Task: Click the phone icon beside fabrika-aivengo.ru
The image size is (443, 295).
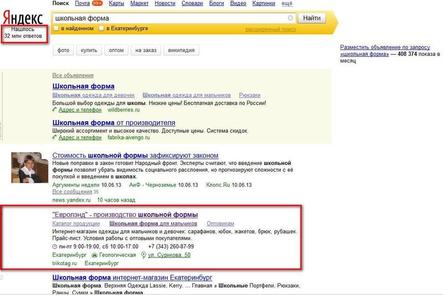Action: 55,137
